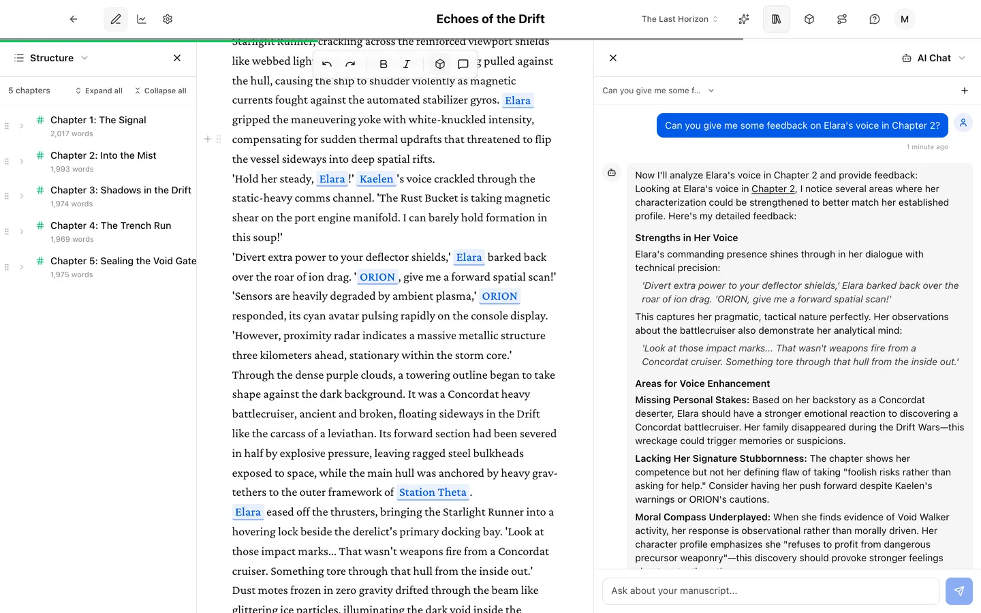
Task: Select Chapter 3: Shadows in the Drift
Action: [x=121, y=190]
